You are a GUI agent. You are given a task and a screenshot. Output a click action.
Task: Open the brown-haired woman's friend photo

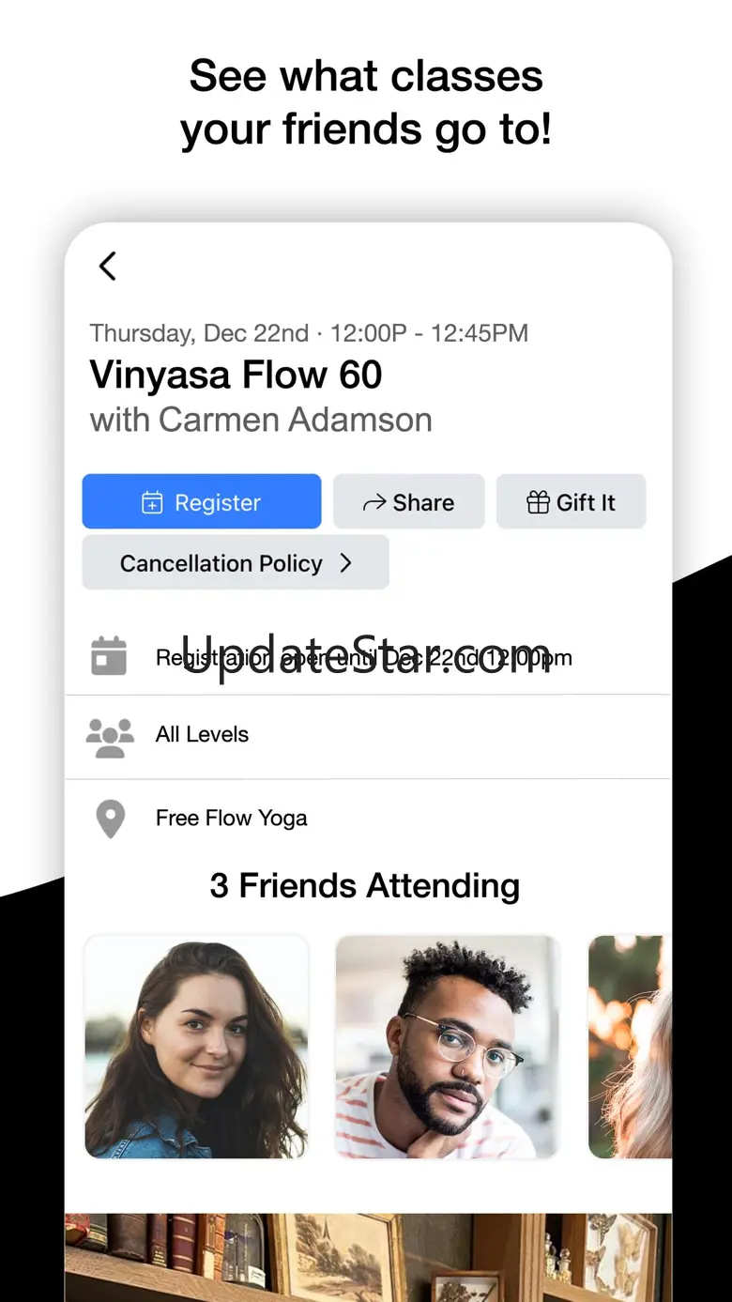tap(196, 1047)
